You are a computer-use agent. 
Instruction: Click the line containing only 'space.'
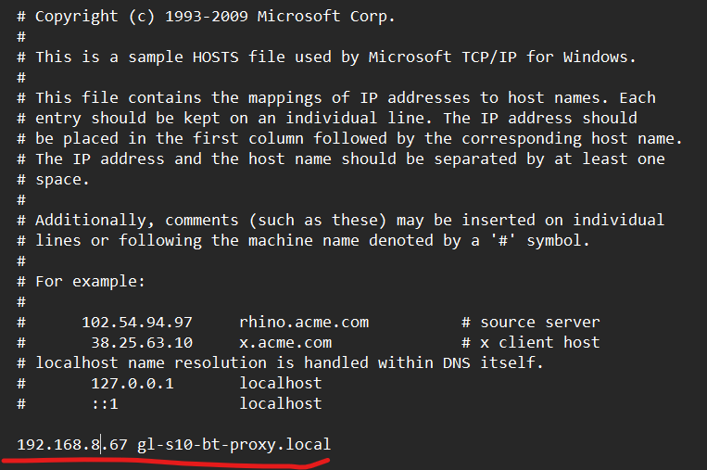tap(63, 180)
